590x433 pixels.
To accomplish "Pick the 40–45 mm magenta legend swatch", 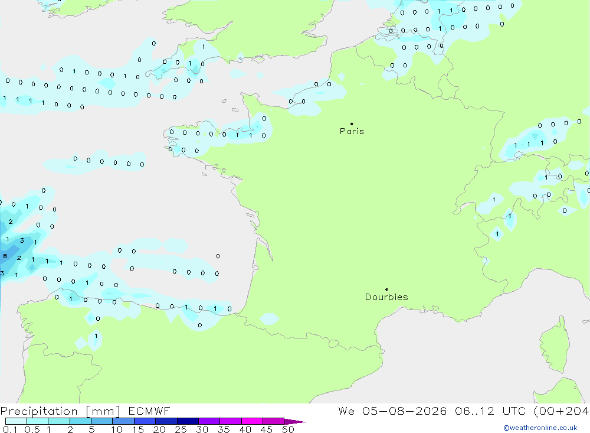I will tap(252, 421).
